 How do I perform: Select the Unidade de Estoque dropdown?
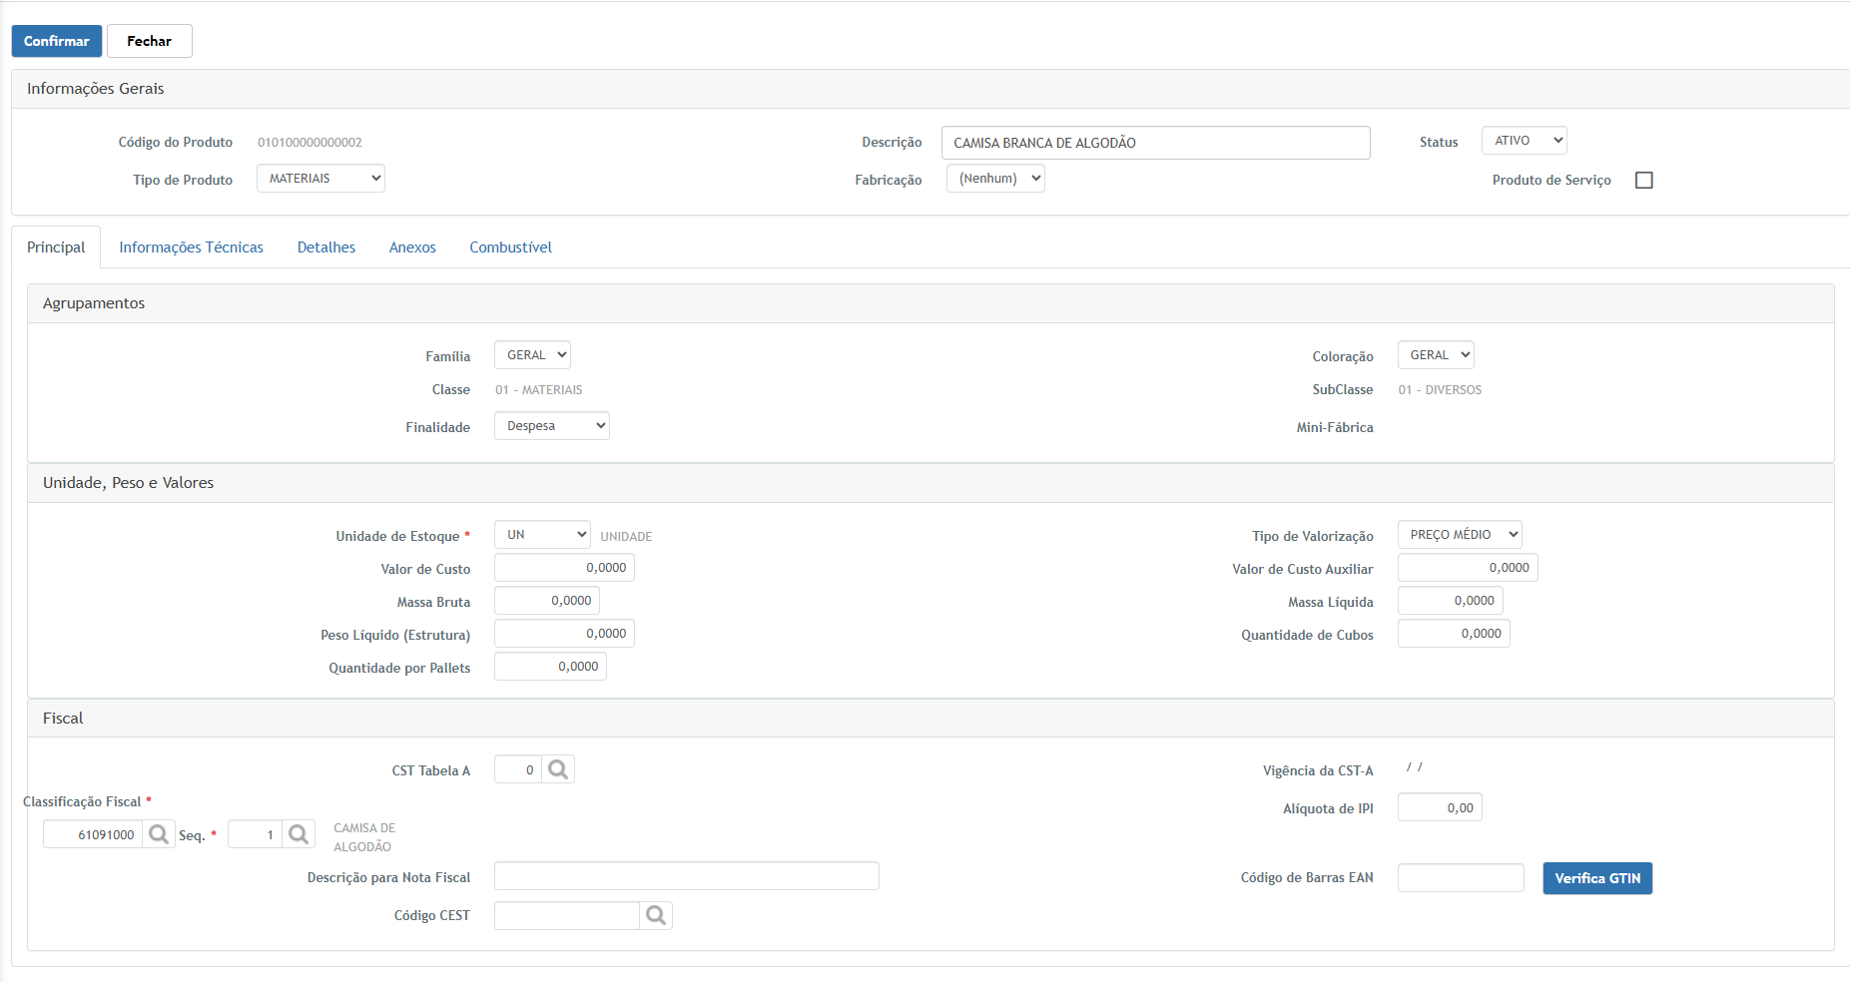coord(542,535)
